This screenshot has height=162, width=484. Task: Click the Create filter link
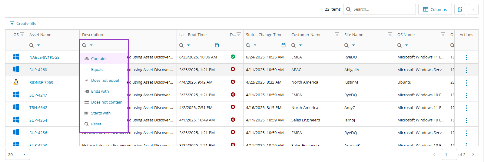pyautogui.click(x=24, y=23)
